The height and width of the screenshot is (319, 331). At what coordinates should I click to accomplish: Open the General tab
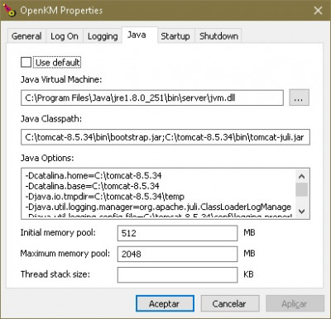coord(26,36)
